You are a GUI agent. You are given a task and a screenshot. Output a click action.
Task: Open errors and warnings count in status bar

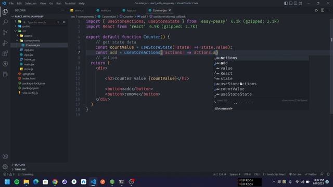[9, 175]
